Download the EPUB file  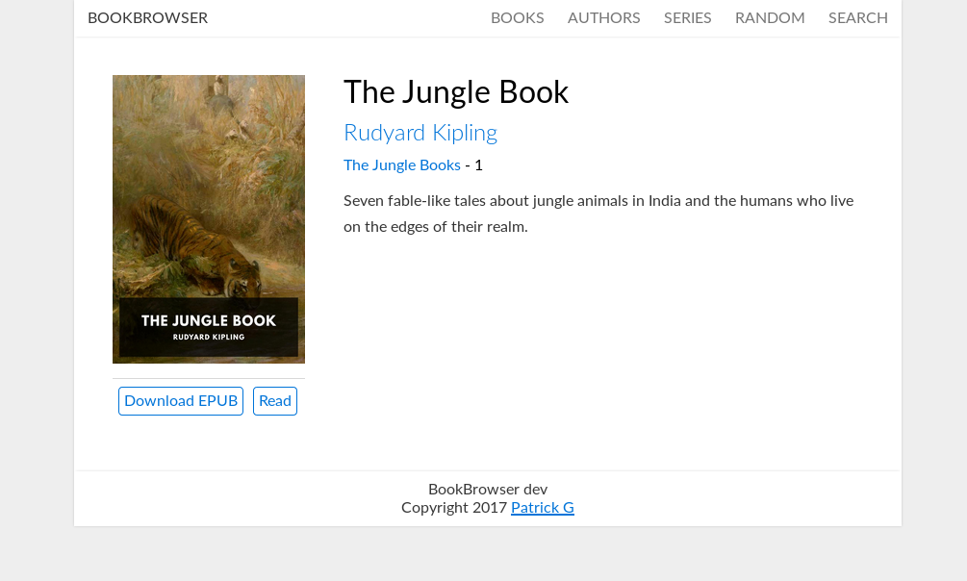click(x=181, y=401)
